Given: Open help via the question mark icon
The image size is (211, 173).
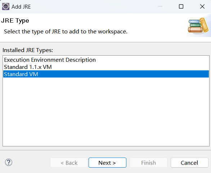Looking at the screenshot, I should coord(9,162).
